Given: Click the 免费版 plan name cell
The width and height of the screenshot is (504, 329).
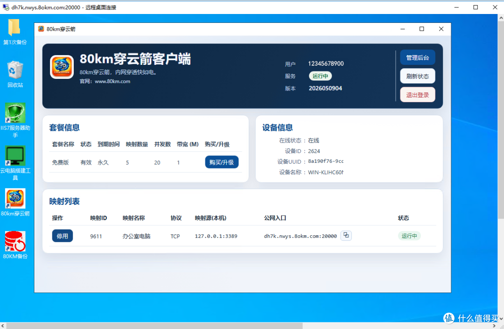Looking at the screenshot, I should tap(60, 162).
